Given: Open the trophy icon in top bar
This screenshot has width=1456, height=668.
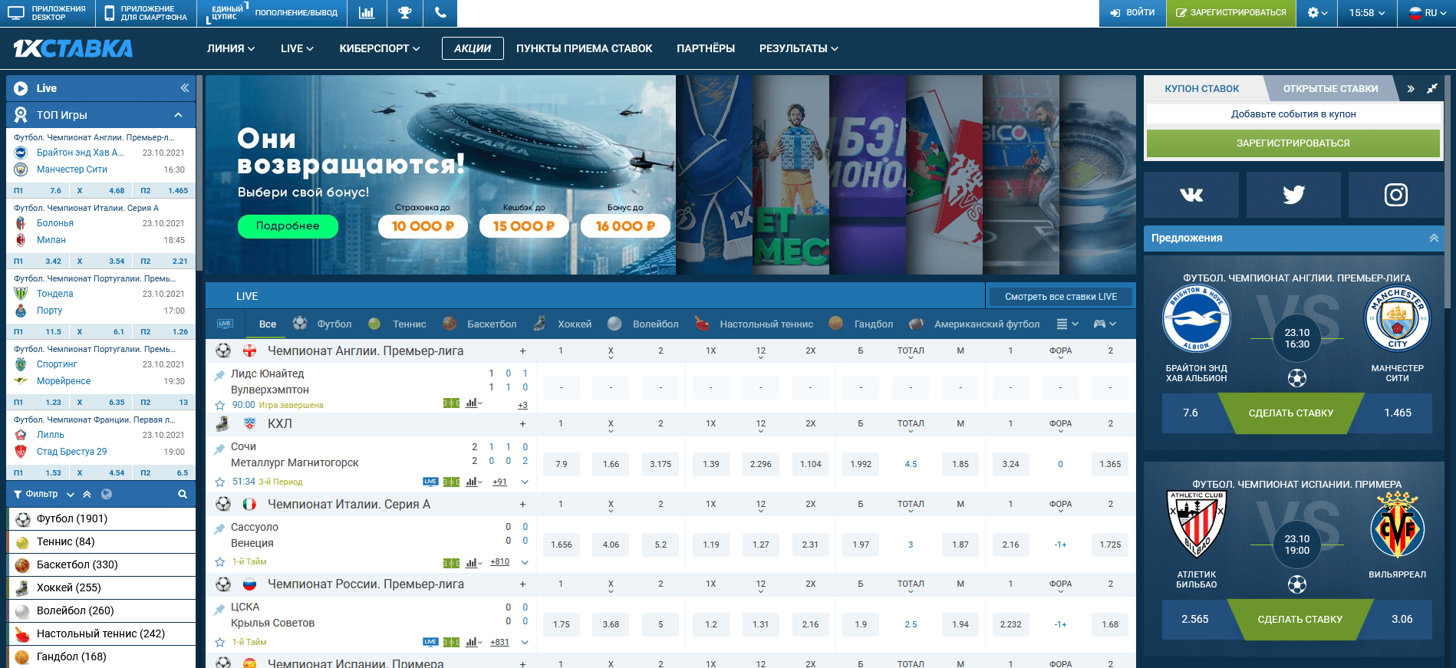Looking at the screenshot, I should pyautogui.click(x=404, y=13).
